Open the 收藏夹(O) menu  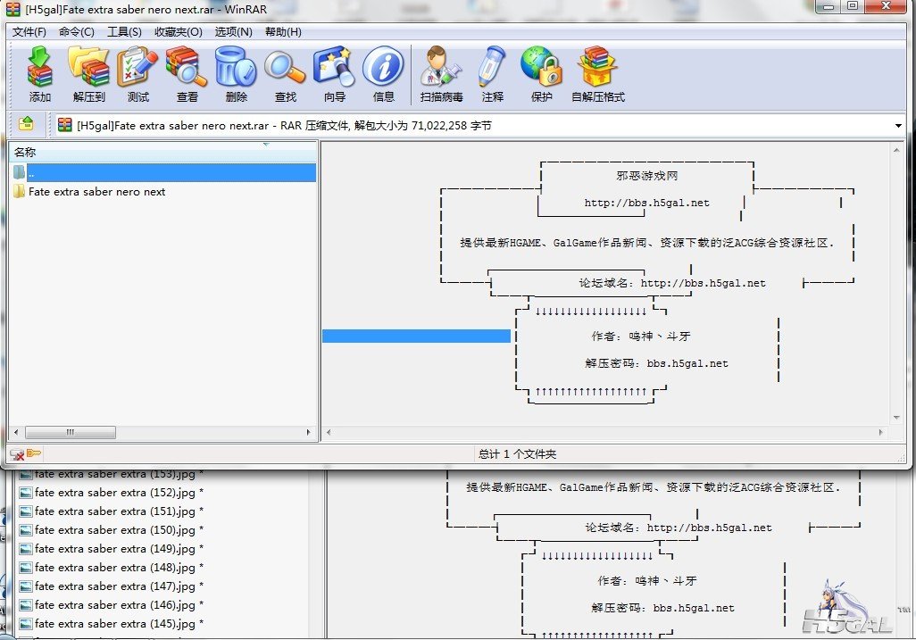click(179, 31)
